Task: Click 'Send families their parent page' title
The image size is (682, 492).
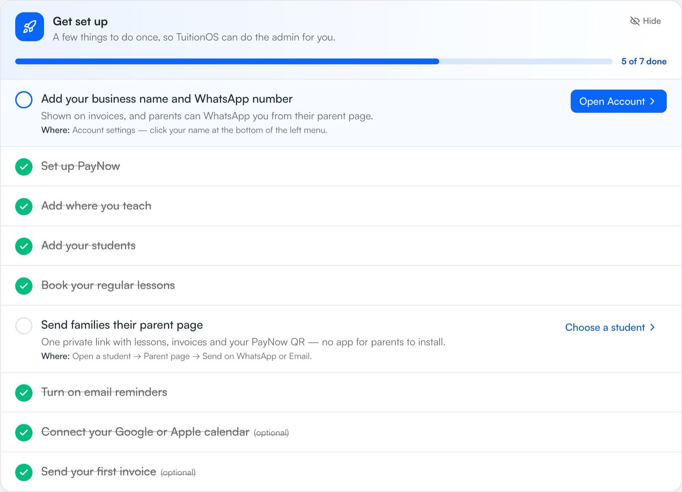Action: coord(122,325)
